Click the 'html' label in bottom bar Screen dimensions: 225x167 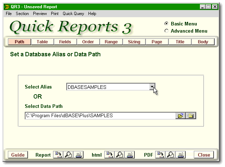tap(97, 155)
